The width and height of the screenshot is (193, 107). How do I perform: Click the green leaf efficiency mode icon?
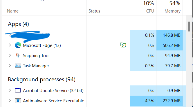point(123,45)
